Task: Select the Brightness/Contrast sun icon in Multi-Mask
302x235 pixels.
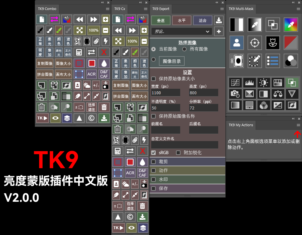Action: click(263, 83)
